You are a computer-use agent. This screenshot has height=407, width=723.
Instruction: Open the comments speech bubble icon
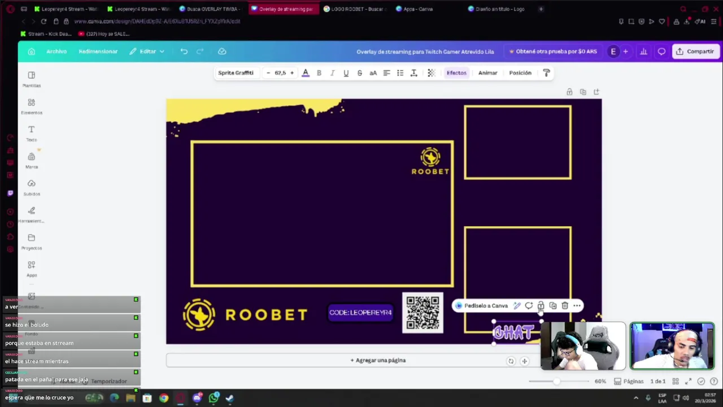tap(661, 51)
